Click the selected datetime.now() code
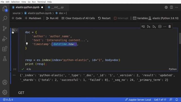 64,44
